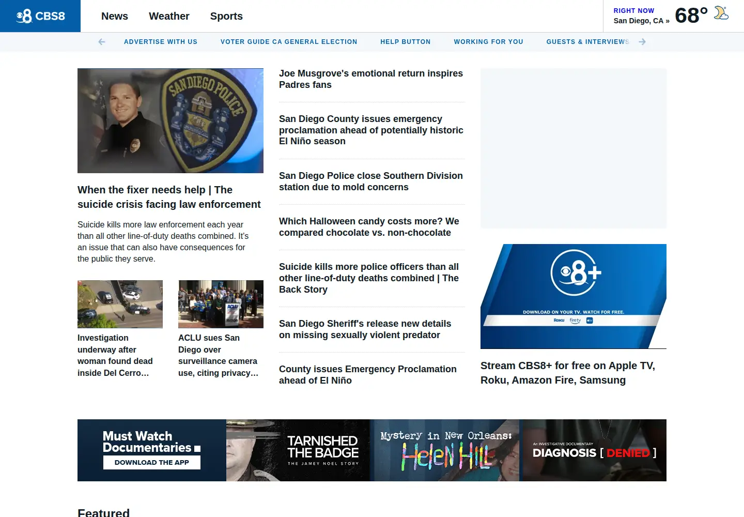Open Joe Musgrove's emotional return article

[x=371, y=79]
